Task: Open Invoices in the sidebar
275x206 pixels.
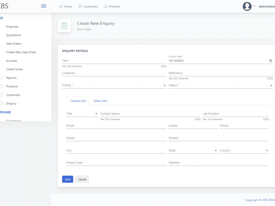Action: (11, 61)
